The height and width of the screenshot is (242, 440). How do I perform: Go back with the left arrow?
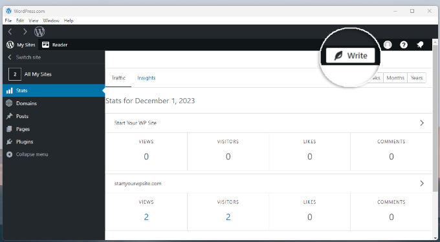(10, 32)
